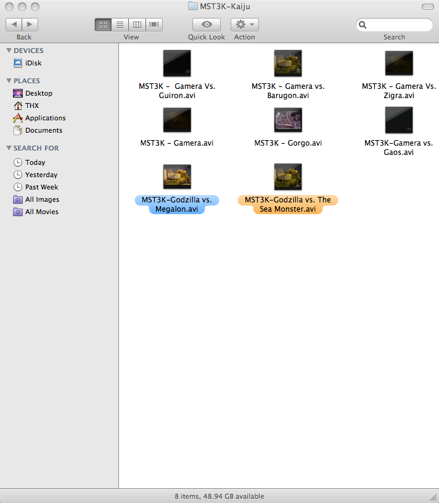
Task: Switch to column view mode
Action: (x=137, y=25)
